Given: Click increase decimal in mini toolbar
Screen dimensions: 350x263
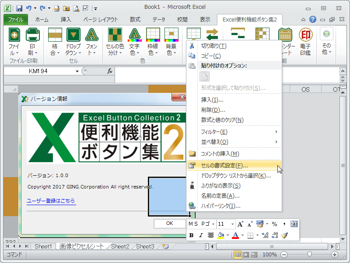Looking at the screenshot, I should click(265, 235).
